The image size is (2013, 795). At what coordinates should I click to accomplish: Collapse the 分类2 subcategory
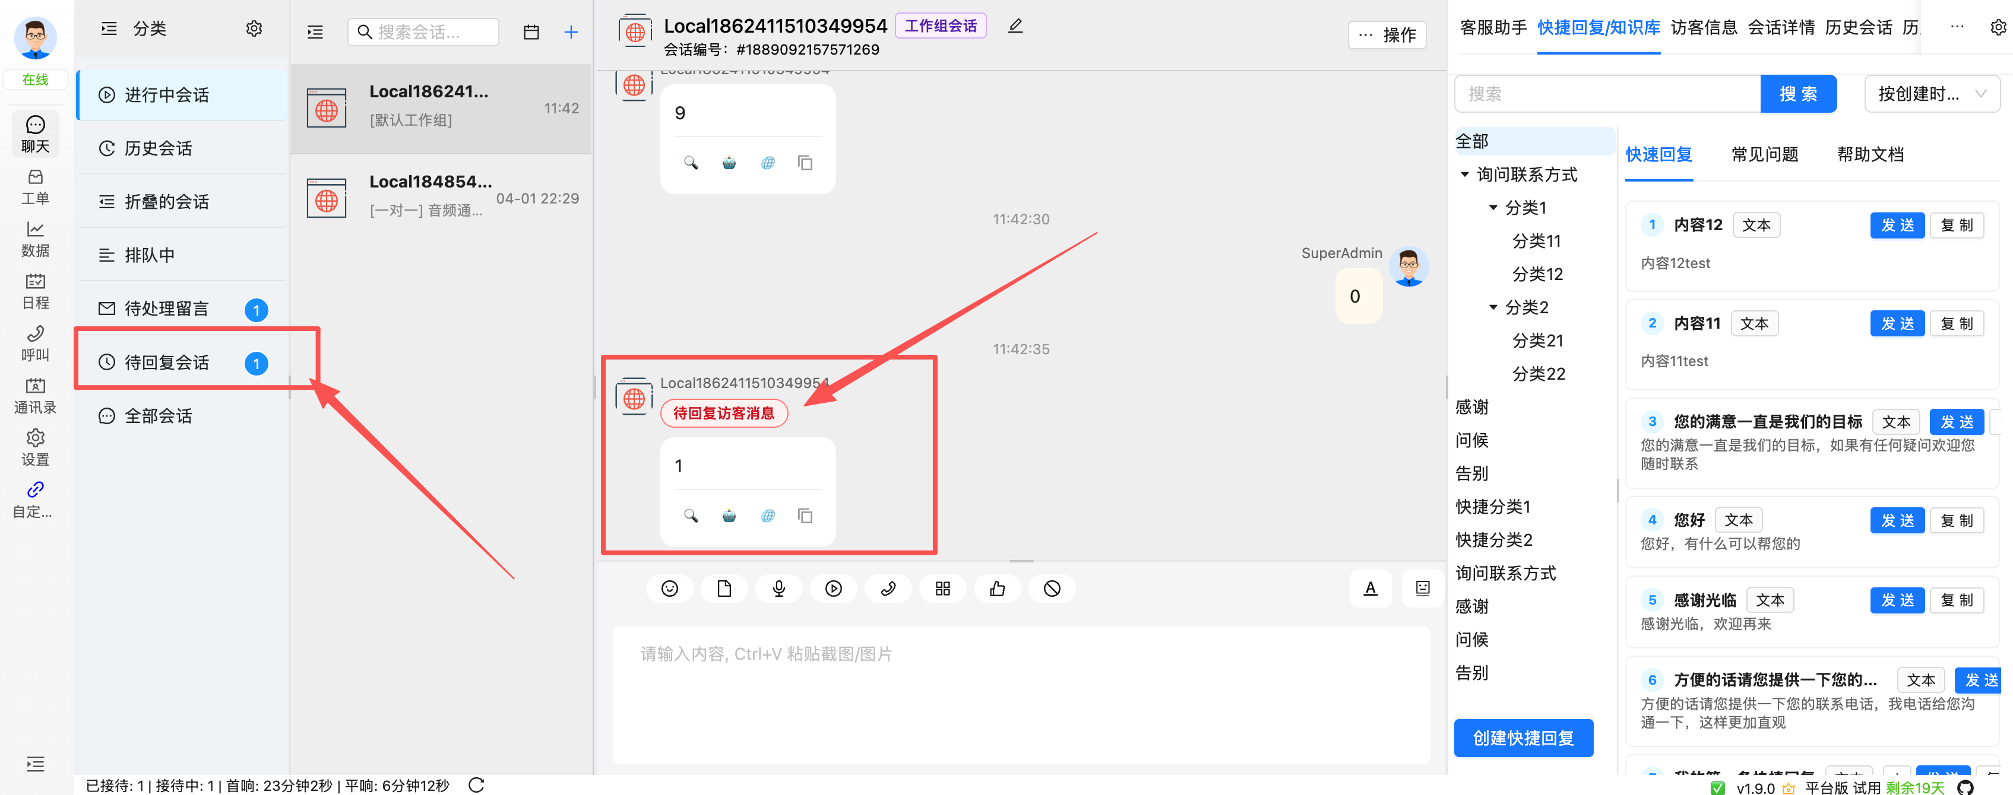point(1493,307)
